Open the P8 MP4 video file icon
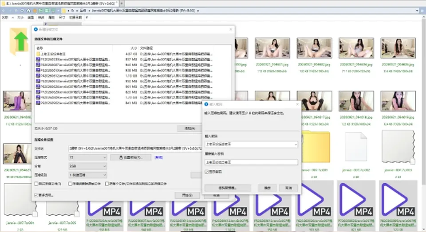Image resolution: width=426 pixels, height=232 pixels. click(398, 199)
